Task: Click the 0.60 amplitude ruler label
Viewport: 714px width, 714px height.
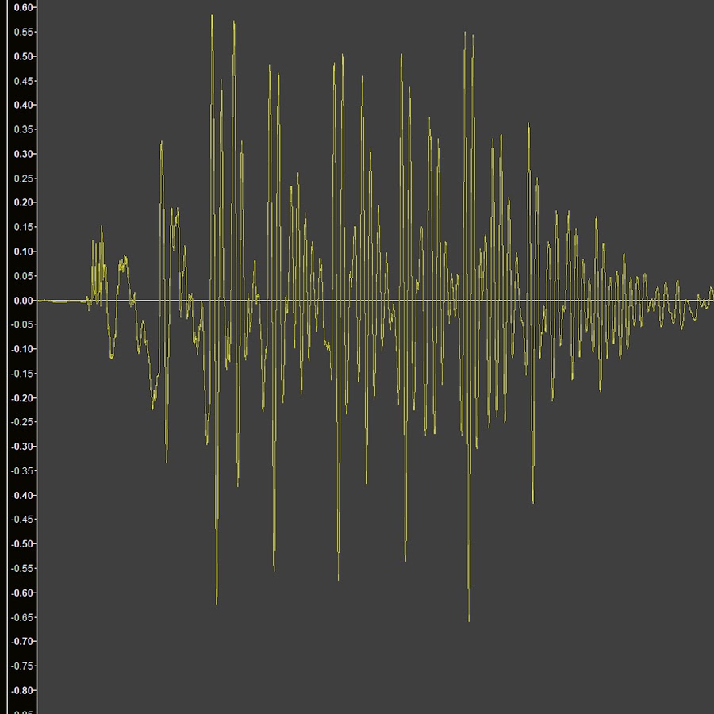Action: coord(23,8)
